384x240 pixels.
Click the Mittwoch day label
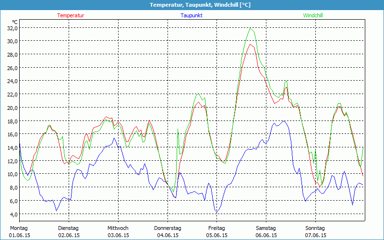coord(118,228)
